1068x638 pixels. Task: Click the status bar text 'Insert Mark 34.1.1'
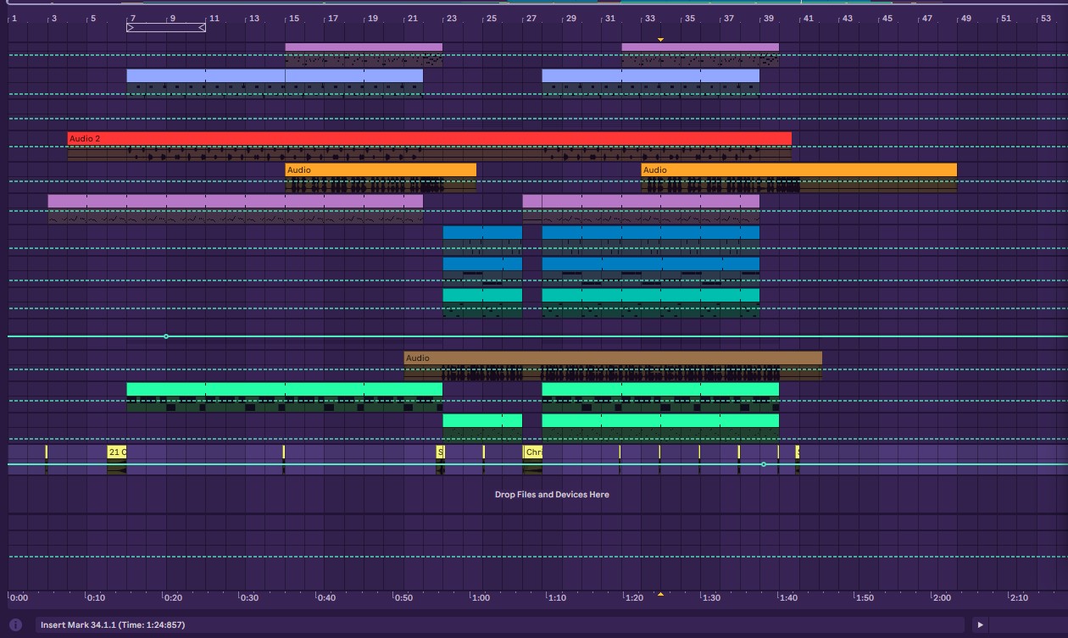coord(113,625)
